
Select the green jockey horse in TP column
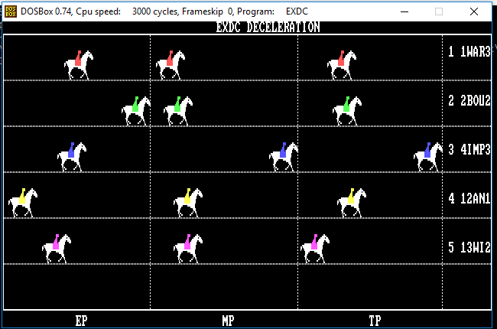347,111
